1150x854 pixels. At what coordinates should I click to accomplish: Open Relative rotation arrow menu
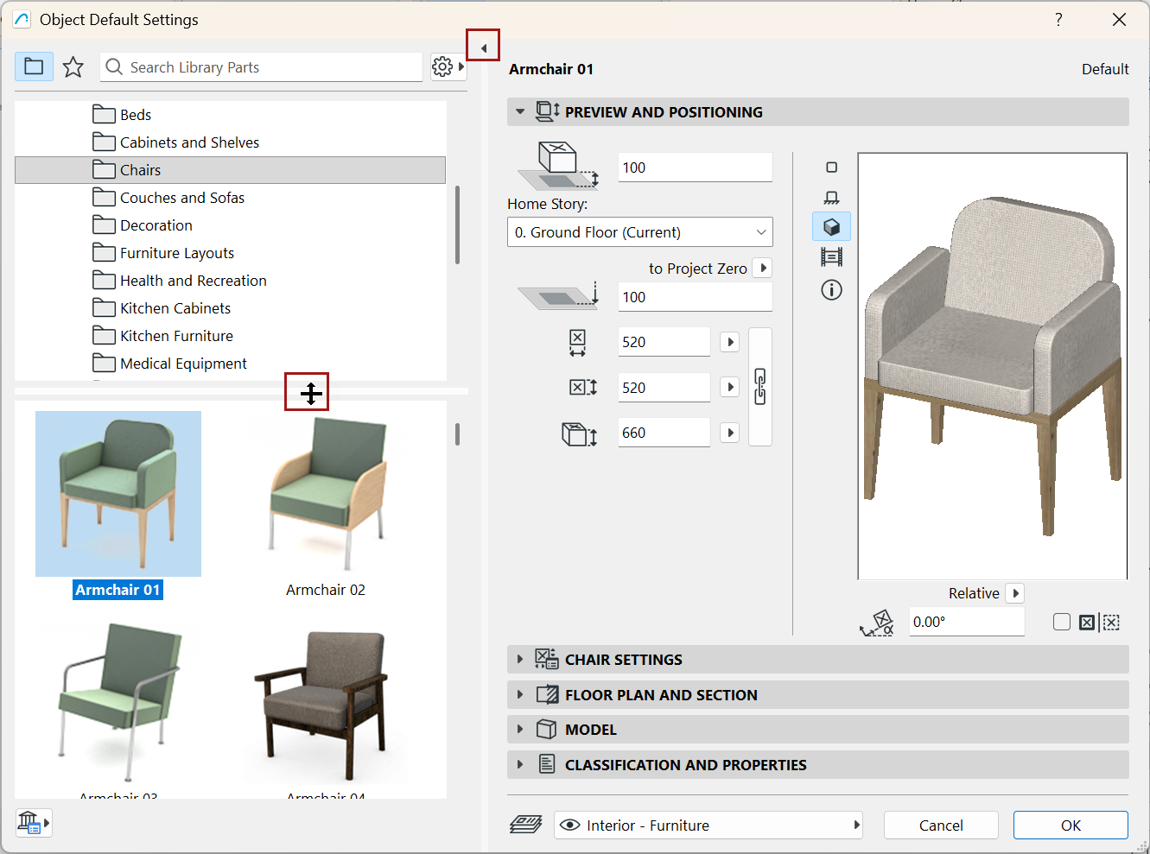coord(1016,593)
